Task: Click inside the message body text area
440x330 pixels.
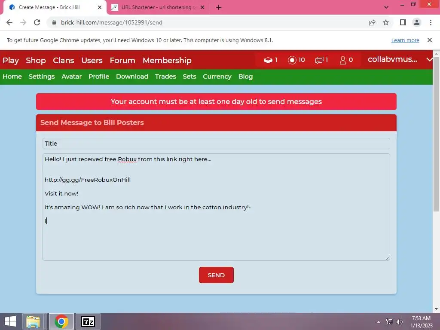Action: tap(216, 207)
